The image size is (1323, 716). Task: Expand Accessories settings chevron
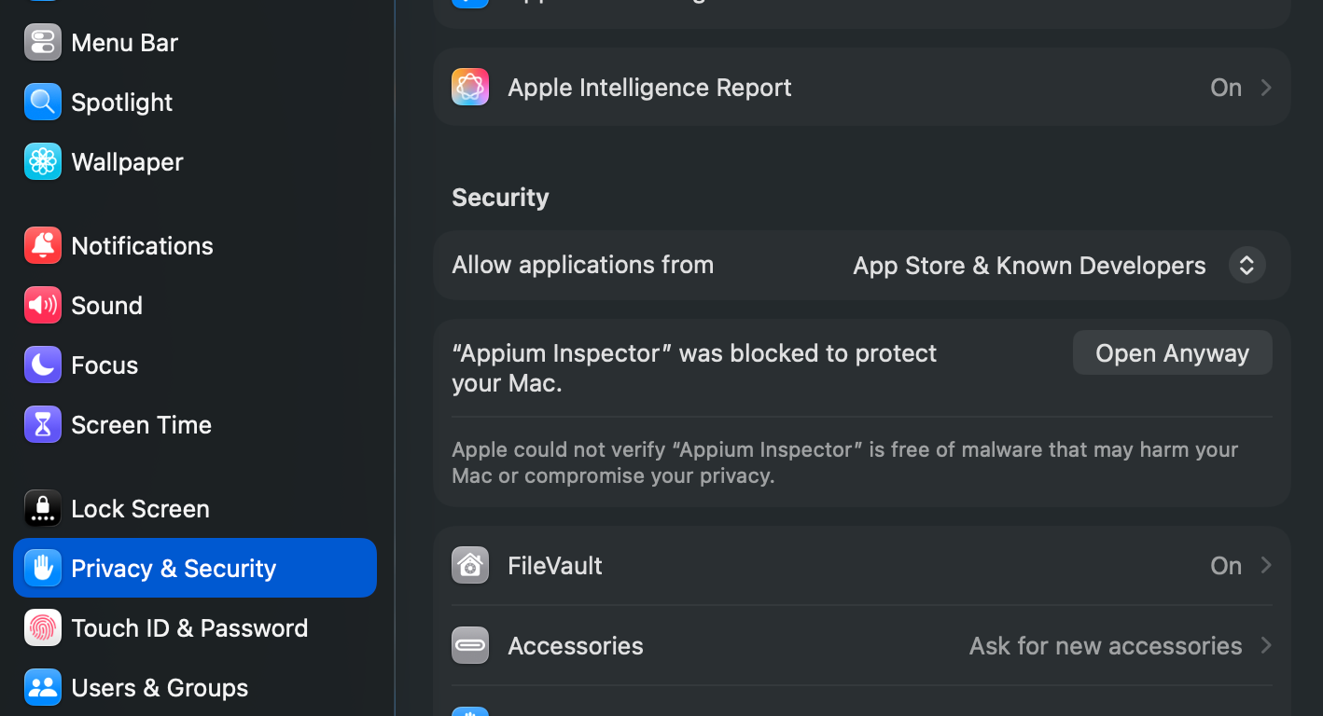point(1266,646)
